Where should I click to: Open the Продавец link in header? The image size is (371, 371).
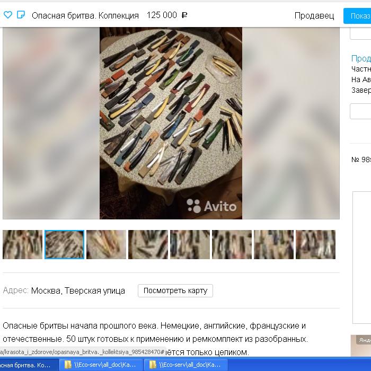(314, 16)
